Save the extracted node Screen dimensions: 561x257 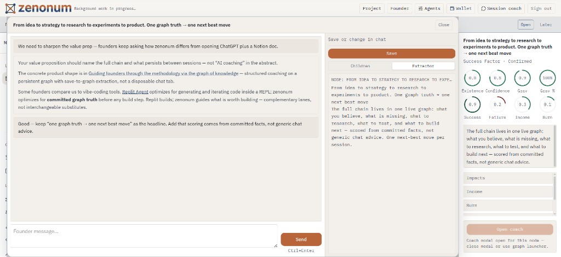point(391,54)
